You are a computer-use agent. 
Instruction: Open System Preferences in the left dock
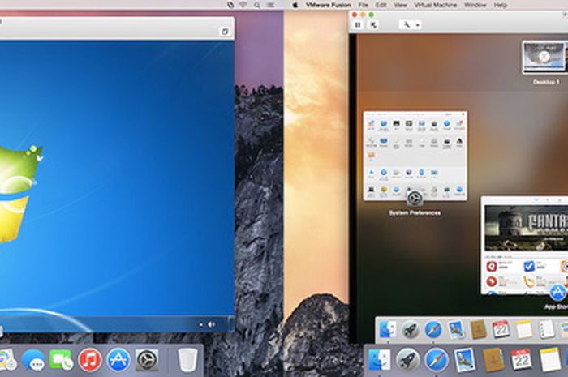click(147, 360)
